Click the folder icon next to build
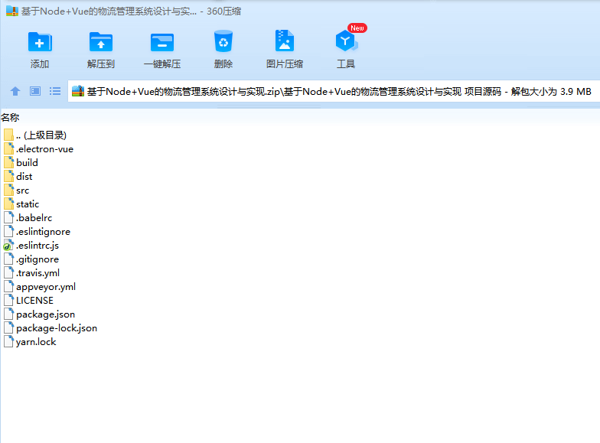The height and width of the screenshot is (443, 600). click(9, 162)
